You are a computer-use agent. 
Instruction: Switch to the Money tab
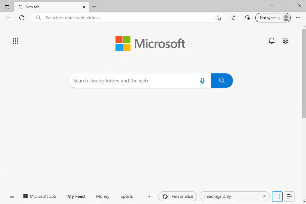103,197
